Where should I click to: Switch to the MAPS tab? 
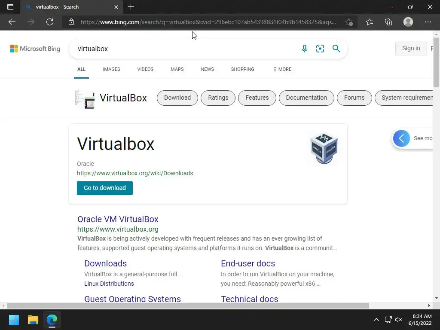pyautogui.click(x=177, y=69)
